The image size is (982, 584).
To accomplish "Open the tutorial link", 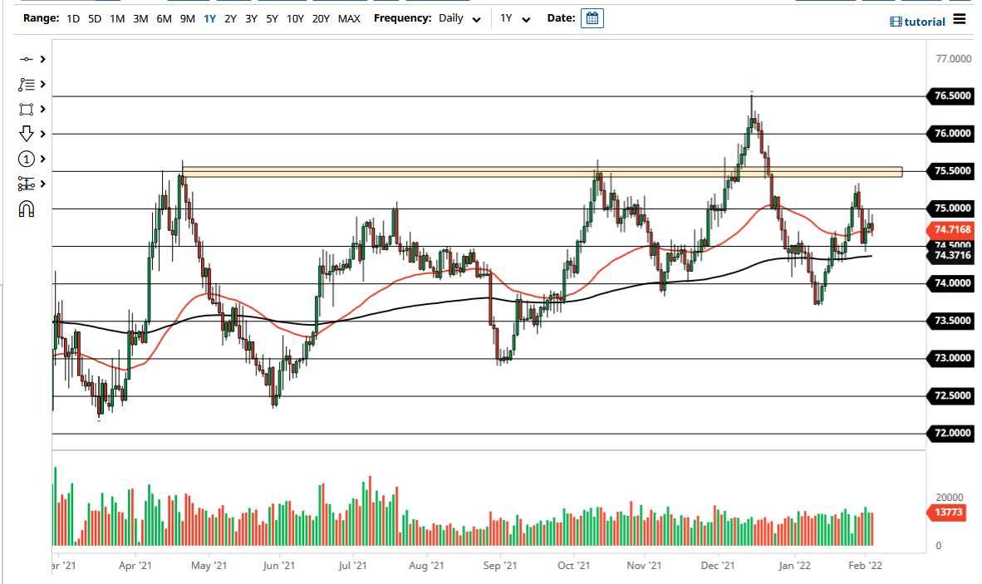I will 924,22.
